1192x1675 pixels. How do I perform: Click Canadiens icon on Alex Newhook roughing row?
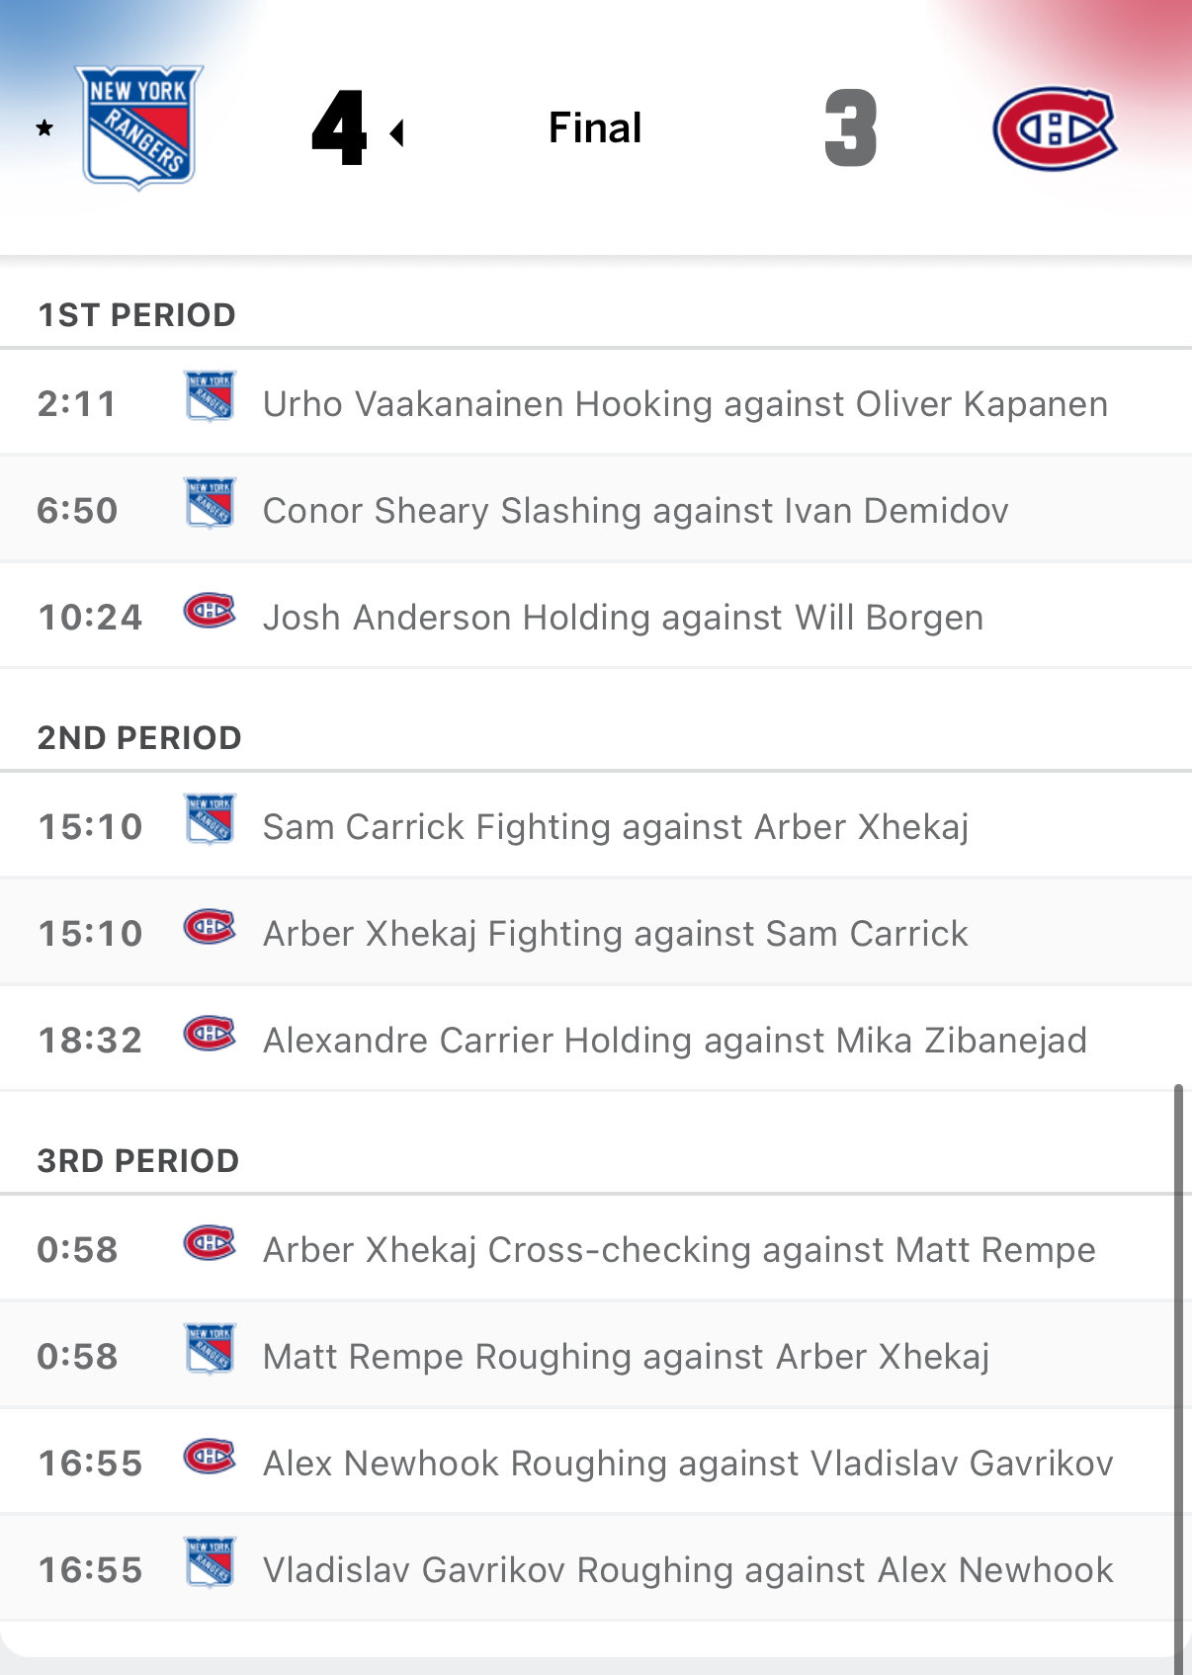[x=210, y=1456]
